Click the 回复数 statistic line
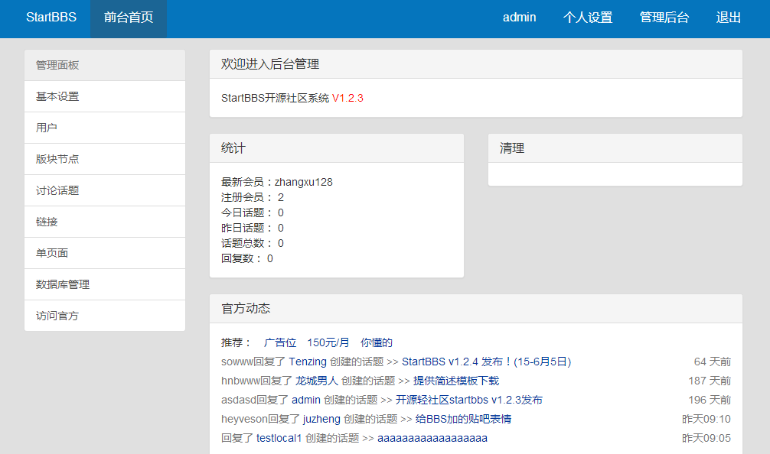The height and width of the screenshot is (454, 770). click(247, 258)
